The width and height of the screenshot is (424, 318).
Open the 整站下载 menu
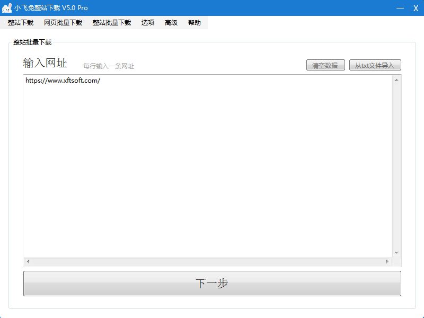click(21, 23)
